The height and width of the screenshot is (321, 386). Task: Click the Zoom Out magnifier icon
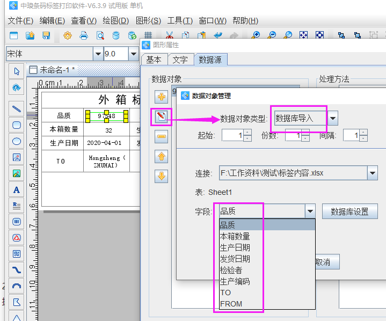click(x=272, y=35)
